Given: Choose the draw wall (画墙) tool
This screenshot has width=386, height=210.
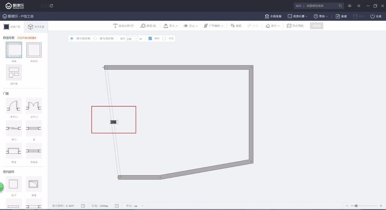Looking at the screenshot, I should coord(14,50).
